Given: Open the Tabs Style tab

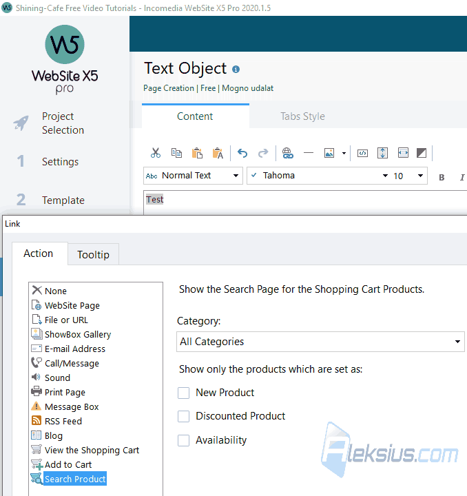Looking at the screenshot, I should pyautogui.click(x=302, y=116).
